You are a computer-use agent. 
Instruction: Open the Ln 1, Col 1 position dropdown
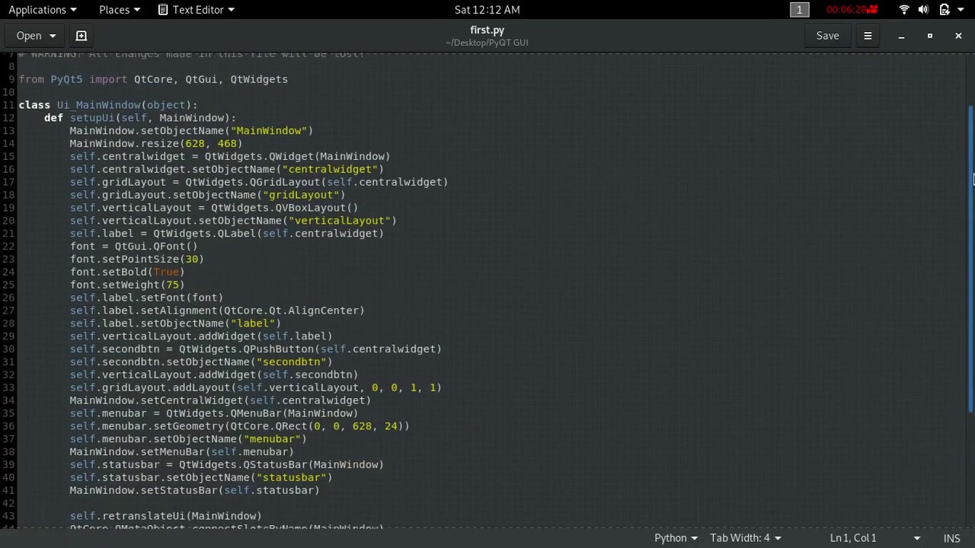coord(875,538)
